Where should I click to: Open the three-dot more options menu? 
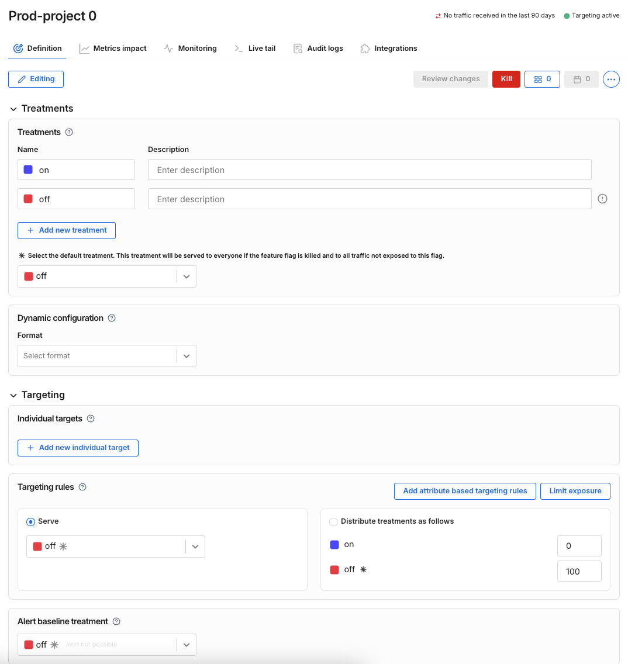click(x=611, y=79)
